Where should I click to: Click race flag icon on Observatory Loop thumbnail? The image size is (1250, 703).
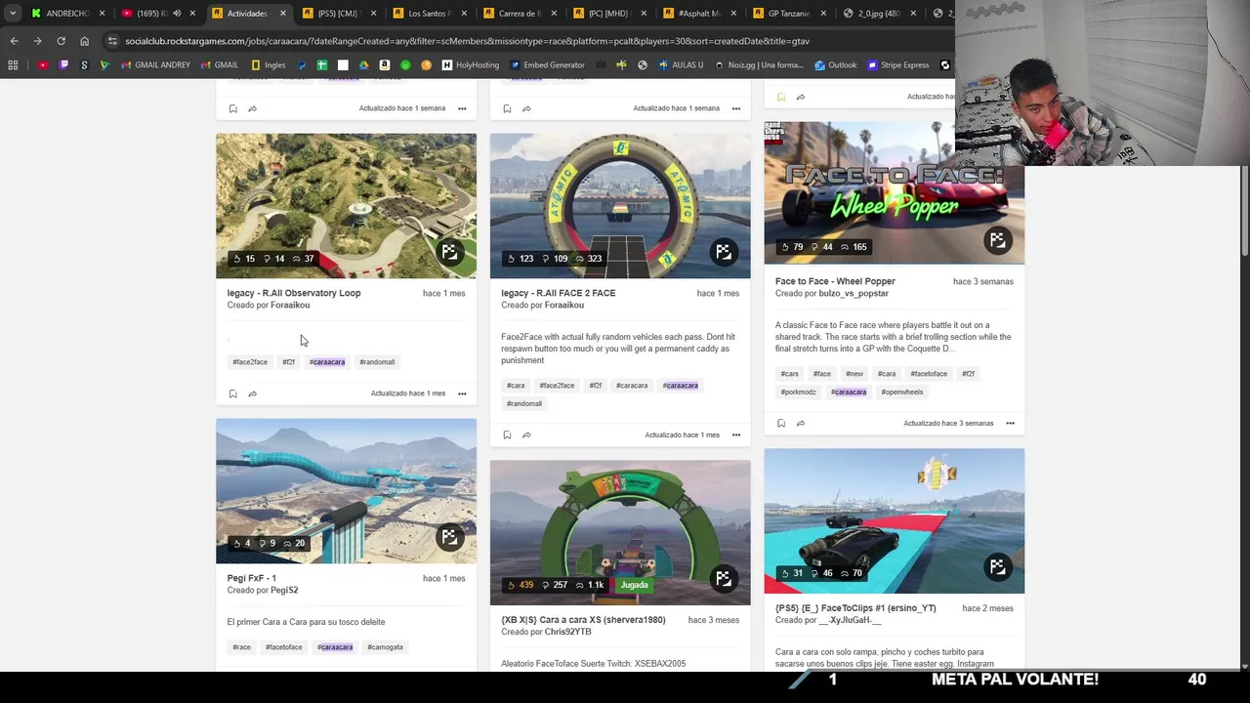(x=449, y=252)
